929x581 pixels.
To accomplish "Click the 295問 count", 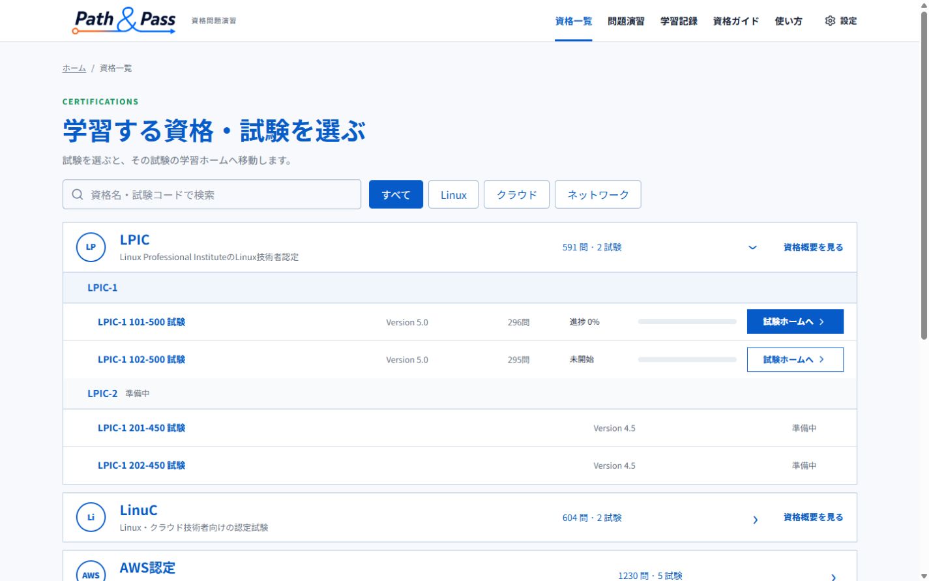I will coord(518,360).
